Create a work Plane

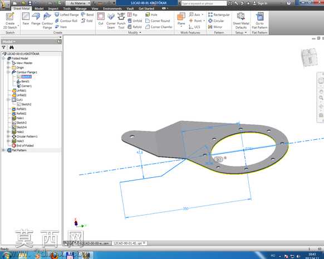pos(181,18)
